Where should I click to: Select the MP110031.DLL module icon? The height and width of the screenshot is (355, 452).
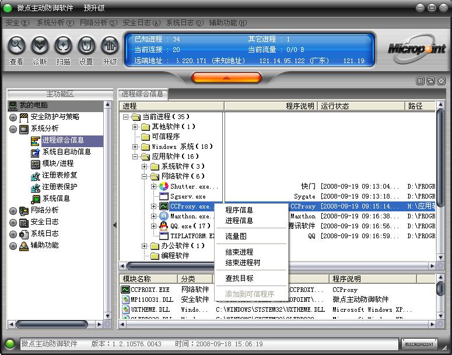[x=125, y=300]
